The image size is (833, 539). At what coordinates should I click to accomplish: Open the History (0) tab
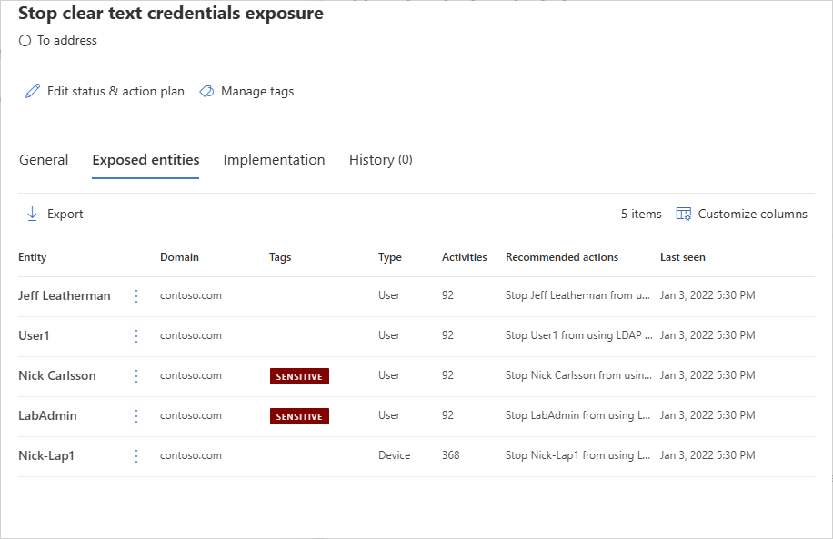tap(380, 160)
